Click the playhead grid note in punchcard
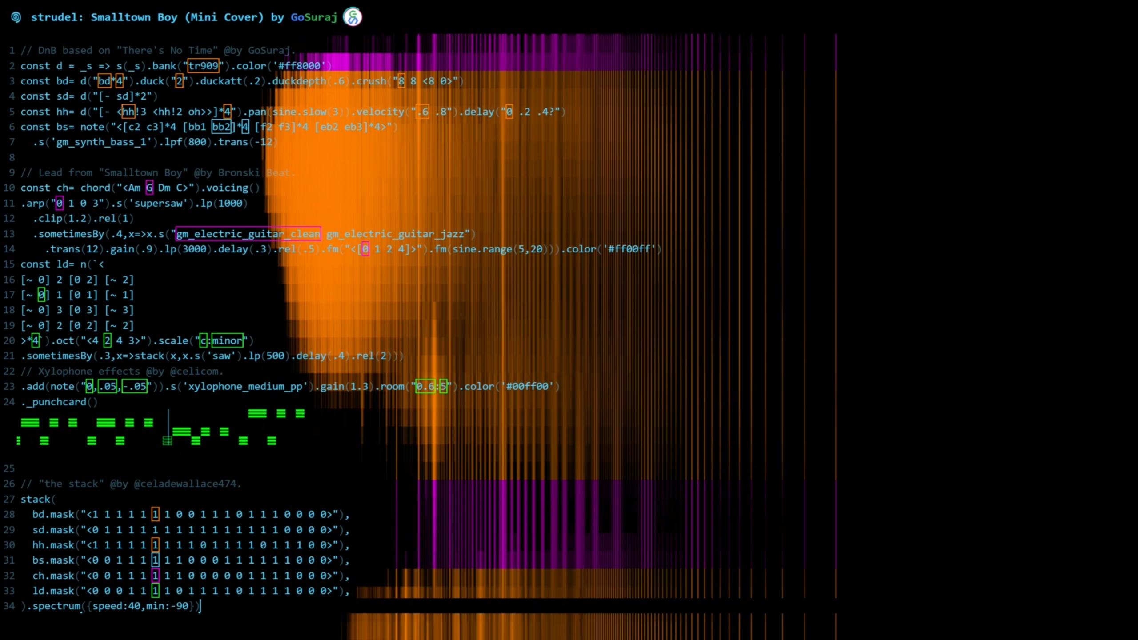Viewport: 1138px width, 640px height. click(167, 441)
